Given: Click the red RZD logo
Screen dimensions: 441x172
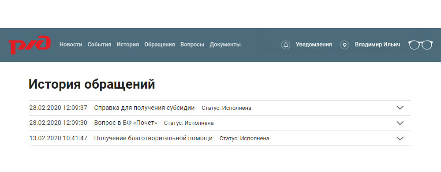Looking at the screenshot, I should pos(30,45).
